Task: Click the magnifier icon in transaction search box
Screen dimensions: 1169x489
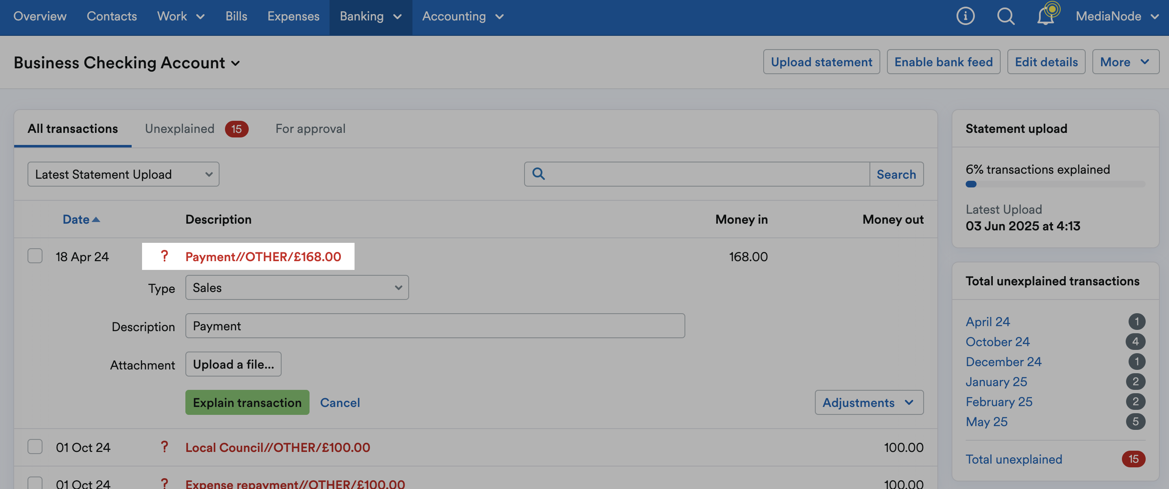Action: pyautogui.click(x=538, y=174)
